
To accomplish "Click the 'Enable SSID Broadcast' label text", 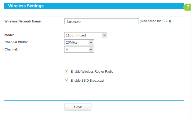I will [x=87, y=81].
